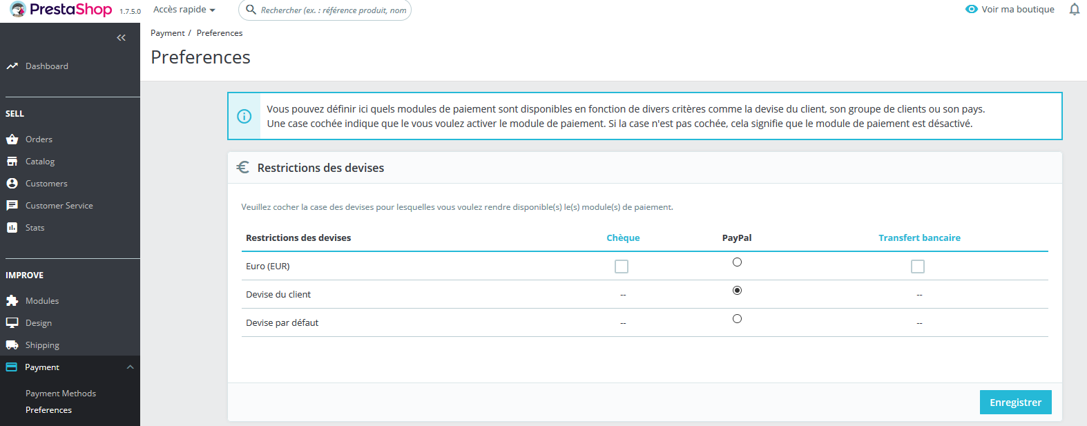Select PayPal radio for Devise par défaut
The height and width of the screenshot is (426, 1087).
point(737,319)
